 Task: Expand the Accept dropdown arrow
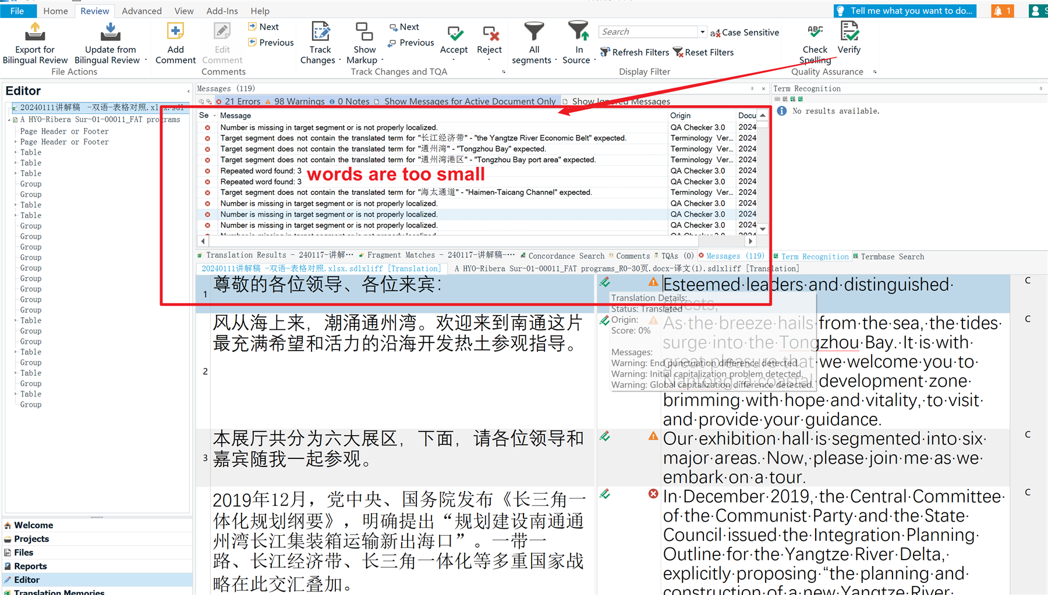(x=454, y=60)
